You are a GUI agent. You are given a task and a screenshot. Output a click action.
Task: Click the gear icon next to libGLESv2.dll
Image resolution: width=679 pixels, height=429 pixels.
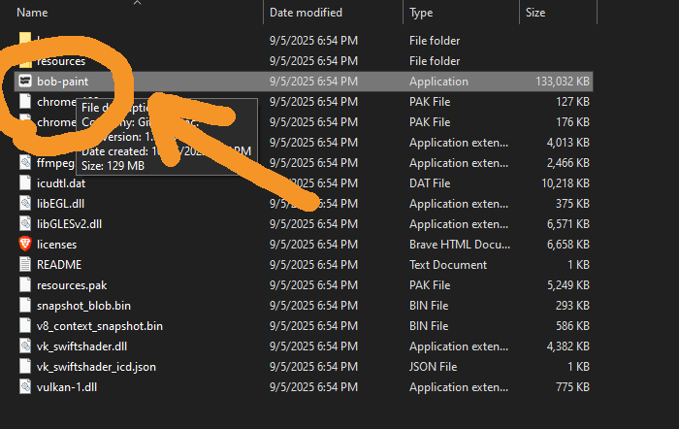(x=25, y=223)
